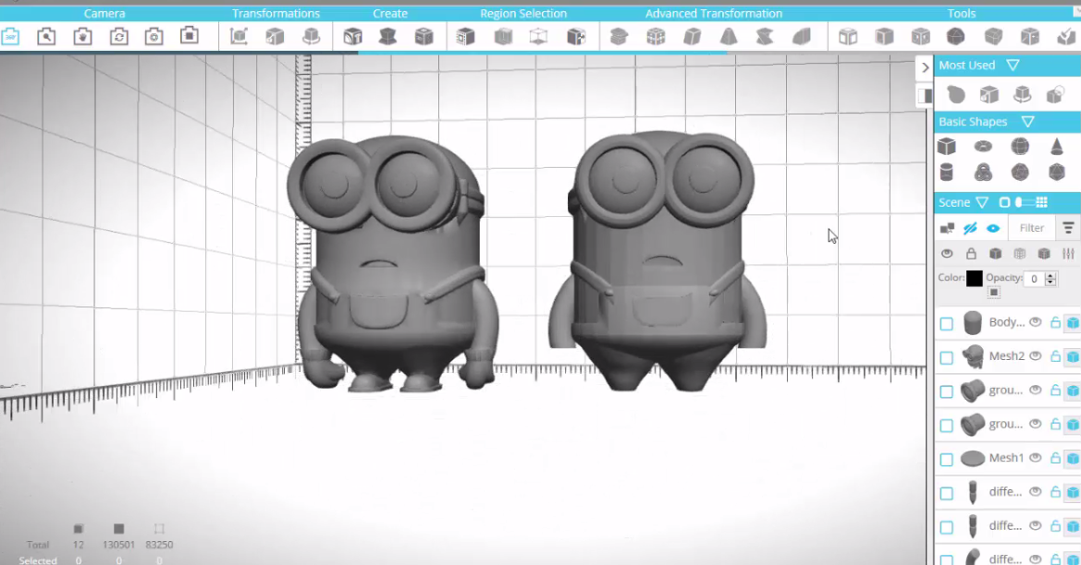Open the Camera toolbar group
1081x565 pixels.
click(x=104, y=13)
